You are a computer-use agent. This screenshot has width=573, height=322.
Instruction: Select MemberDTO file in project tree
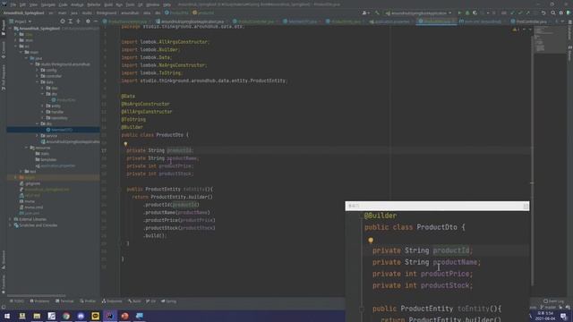pos(59,130)
